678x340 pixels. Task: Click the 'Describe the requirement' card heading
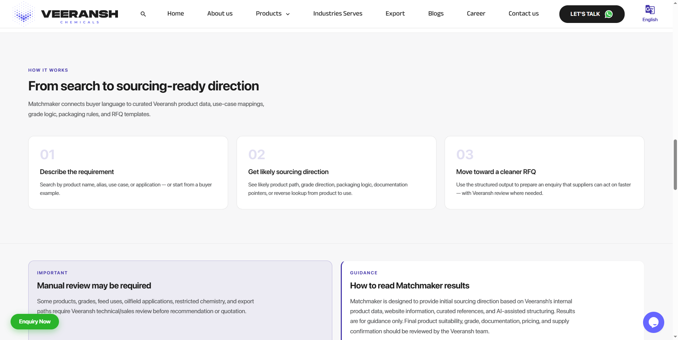pos(77,172)
